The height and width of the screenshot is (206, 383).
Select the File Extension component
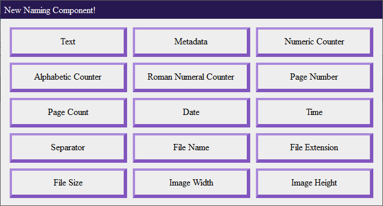pyautogui.click(x=315, y=148)
